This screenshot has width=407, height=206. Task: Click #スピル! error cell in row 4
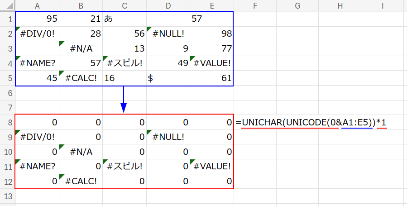coord(124,63)
